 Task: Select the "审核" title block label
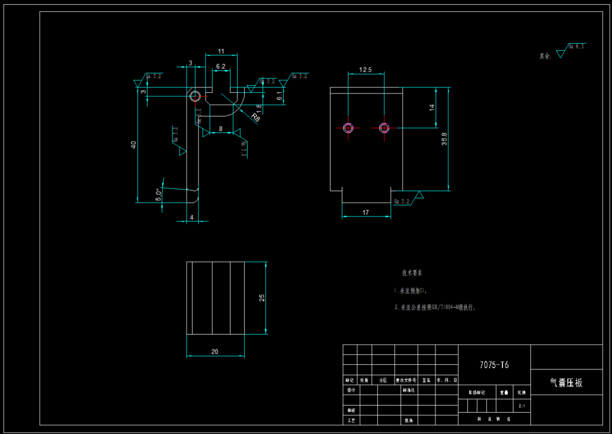[x=351, y=410]
